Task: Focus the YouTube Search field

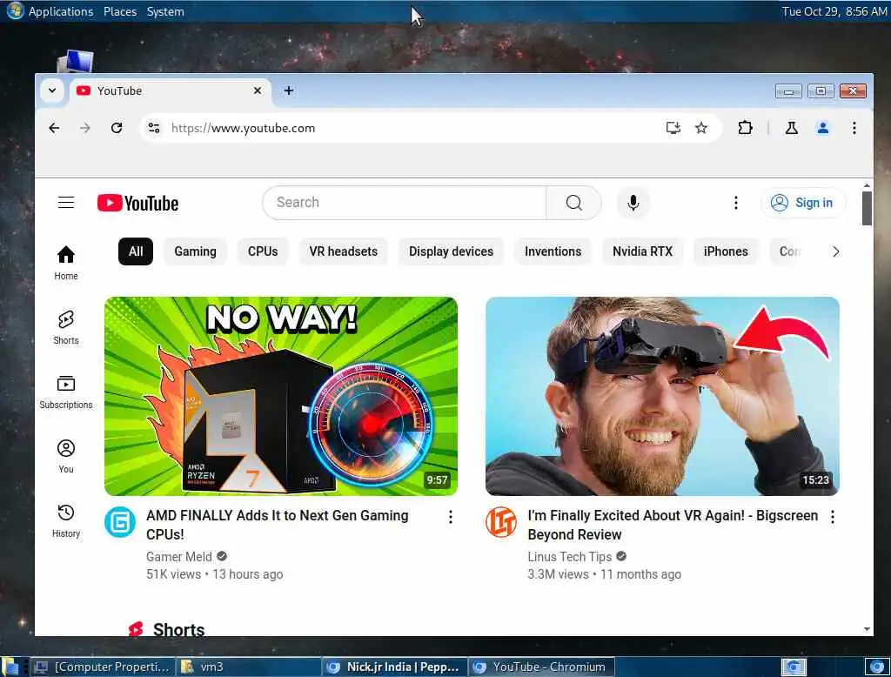Action: pyautogui.click(x=405, y=203)
